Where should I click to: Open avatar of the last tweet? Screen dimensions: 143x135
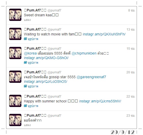pyautogui.click(x=15, y=120)
